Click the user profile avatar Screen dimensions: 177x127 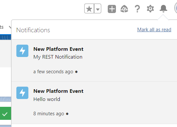coord(176,8)
